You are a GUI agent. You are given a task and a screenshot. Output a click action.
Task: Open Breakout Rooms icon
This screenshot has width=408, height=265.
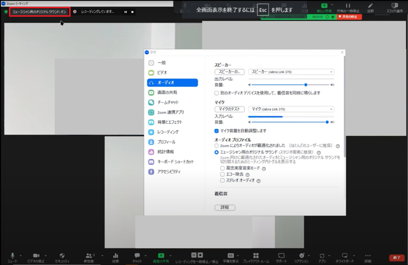click(256, 255)
